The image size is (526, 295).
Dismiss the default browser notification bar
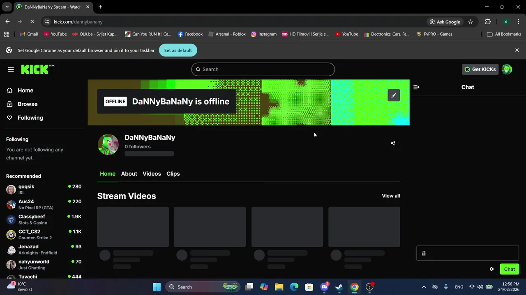(x=517, y=50)
